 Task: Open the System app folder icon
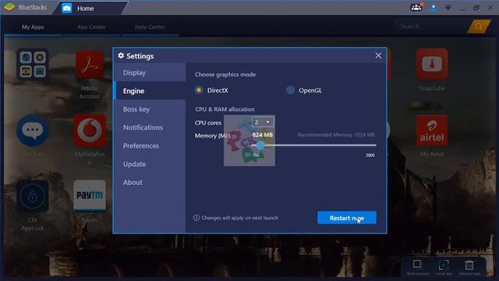33,65
